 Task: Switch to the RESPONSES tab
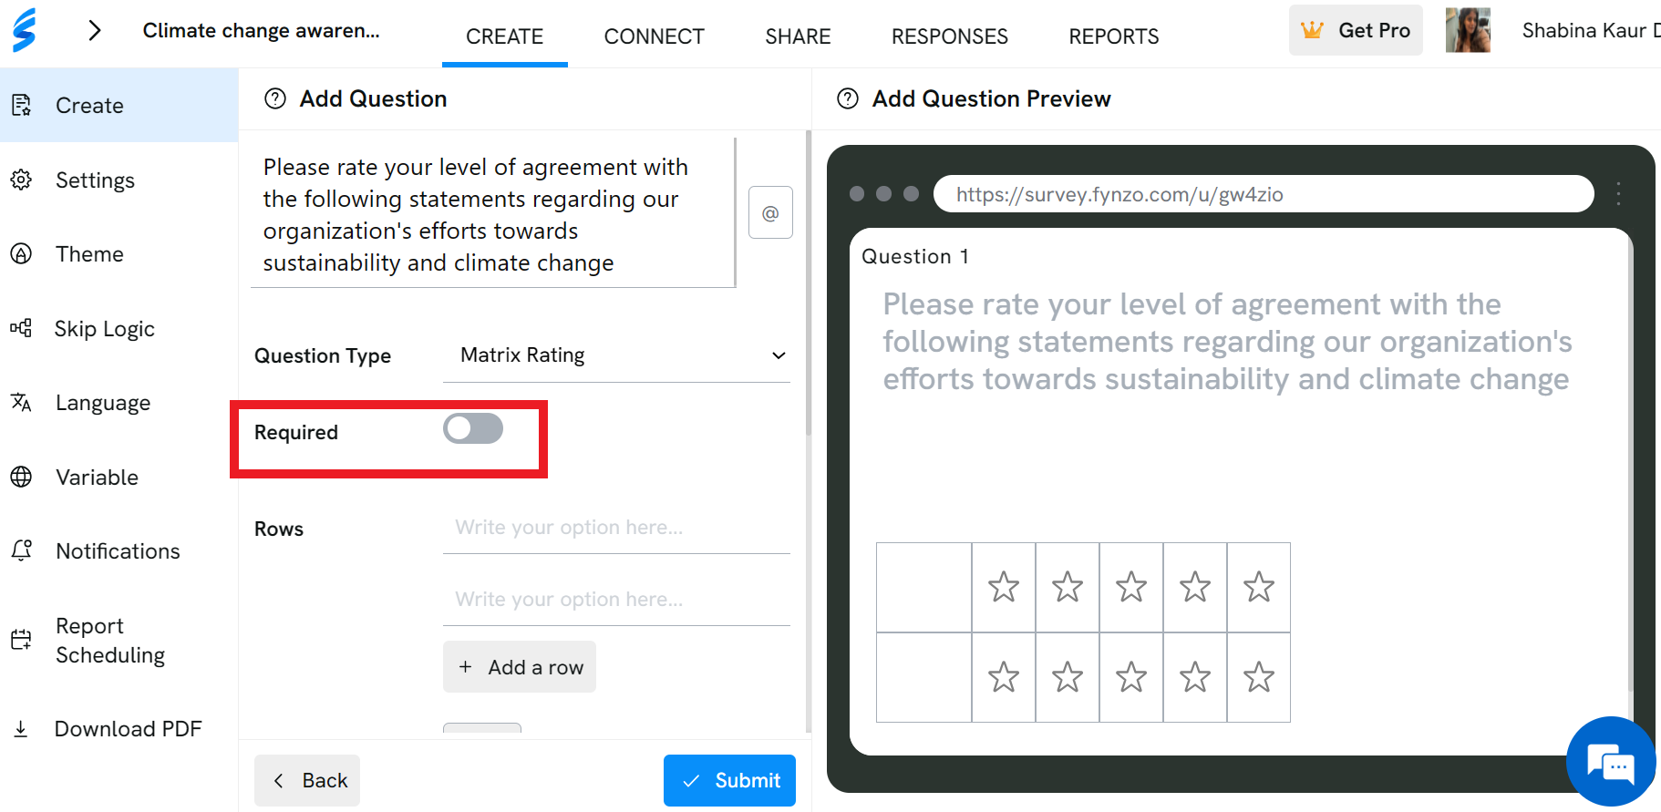pyautogui.click(x=950, y=36)
